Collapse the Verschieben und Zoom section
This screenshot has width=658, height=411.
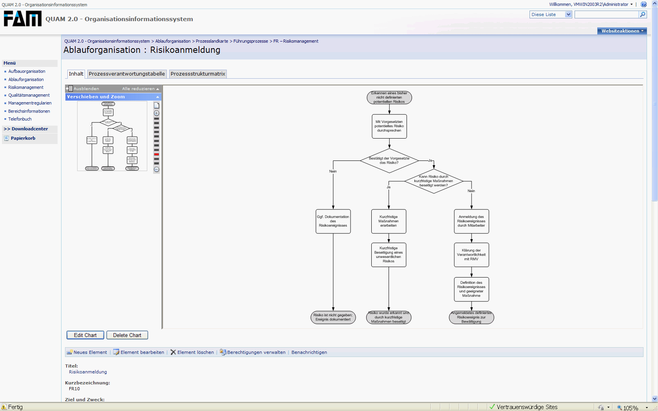[x=157, y=97]
